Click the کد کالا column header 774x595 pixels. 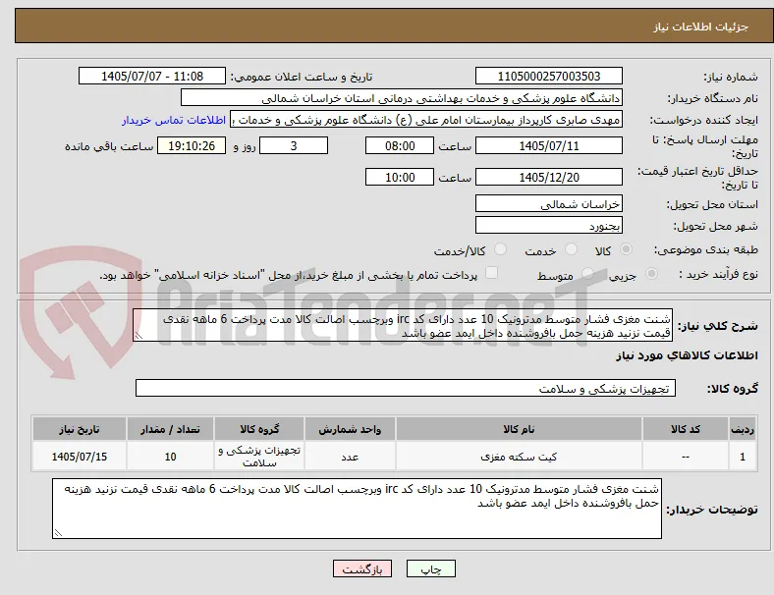point(686,429)
